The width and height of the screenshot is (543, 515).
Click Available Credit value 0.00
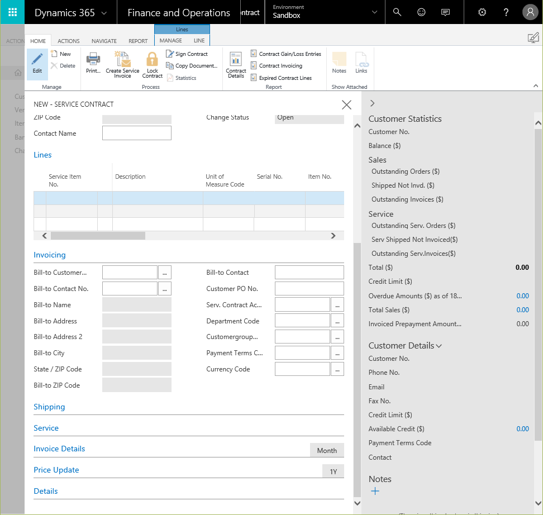(x=522, y=429)
